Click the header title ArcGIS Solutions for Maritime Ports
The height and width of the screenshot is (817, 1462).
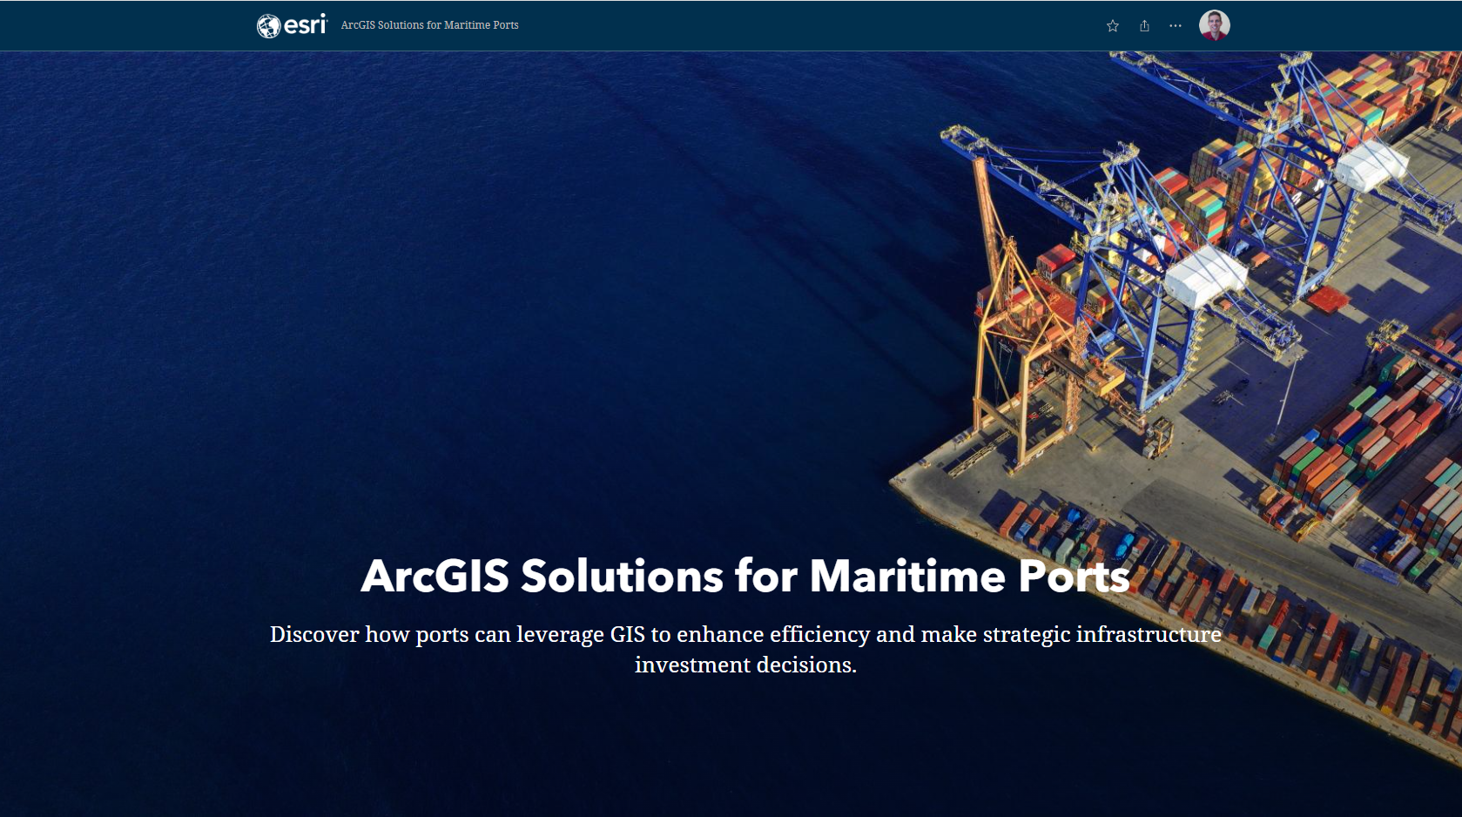click(x=429, y=25)
